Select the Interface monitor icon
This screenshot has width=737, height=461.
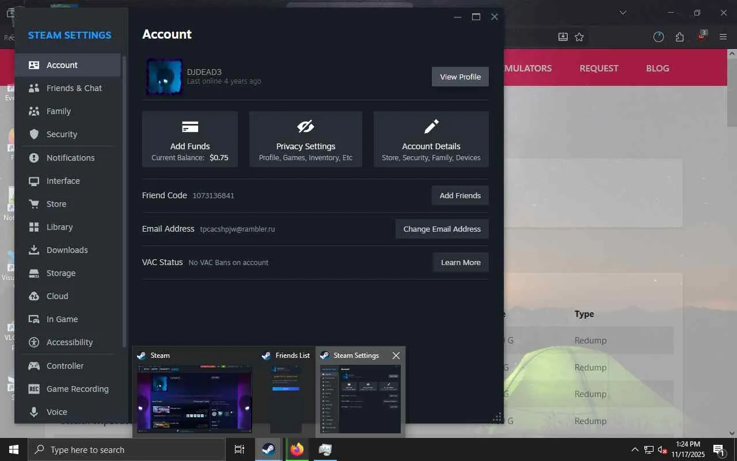click(34, 181)
